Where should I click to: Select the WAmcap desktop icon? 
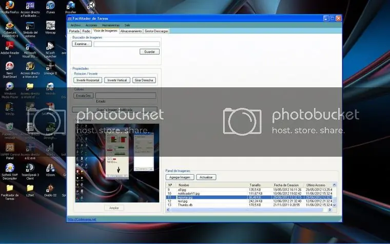point(50,27)
